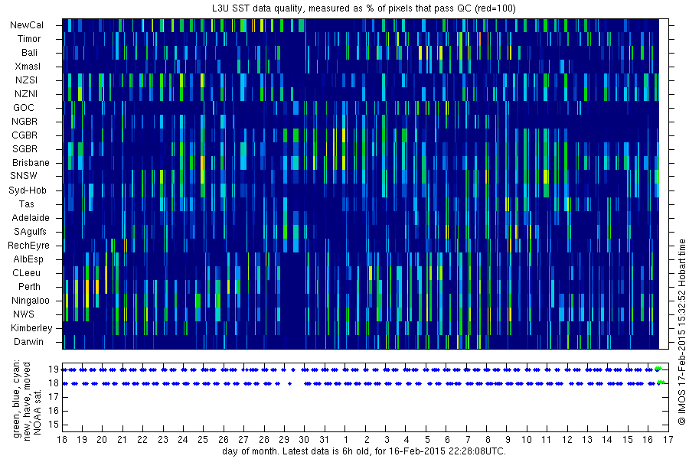Click the Bali row label

tap(29, 53)
